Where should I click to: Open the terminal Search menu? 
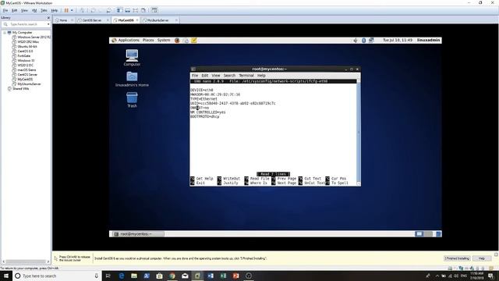(229, 76)
